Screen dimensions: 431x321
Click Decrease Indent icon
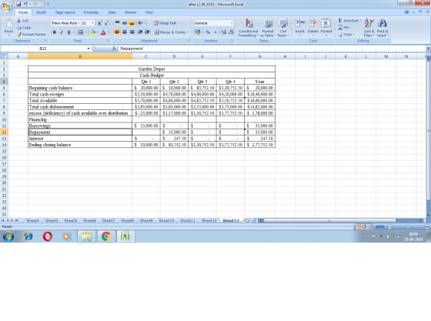[140, 32]
